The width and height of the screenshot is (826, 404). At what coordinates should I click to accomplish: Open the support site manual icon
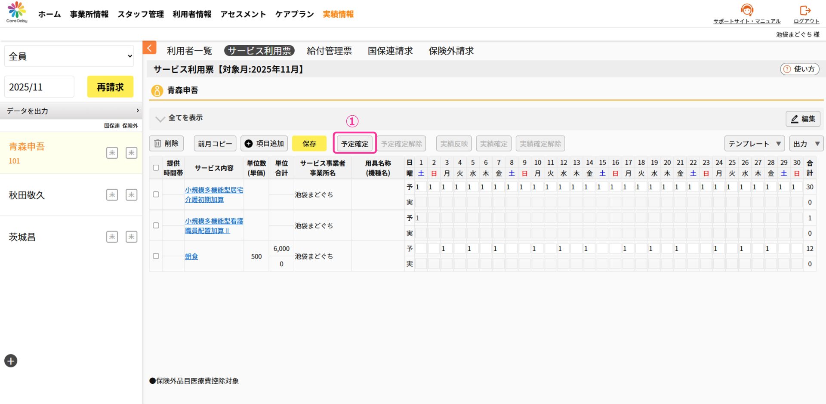(746, 10)
